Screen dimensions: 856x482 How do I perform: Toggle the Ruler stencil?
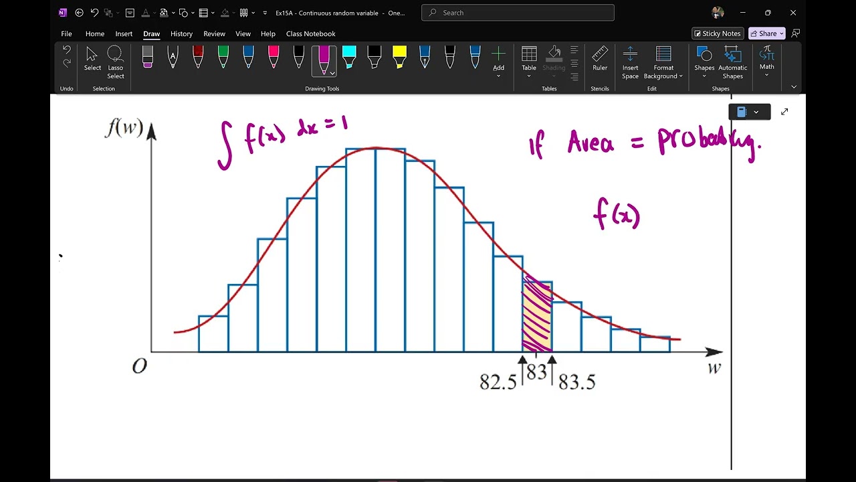tap(600, 59)
